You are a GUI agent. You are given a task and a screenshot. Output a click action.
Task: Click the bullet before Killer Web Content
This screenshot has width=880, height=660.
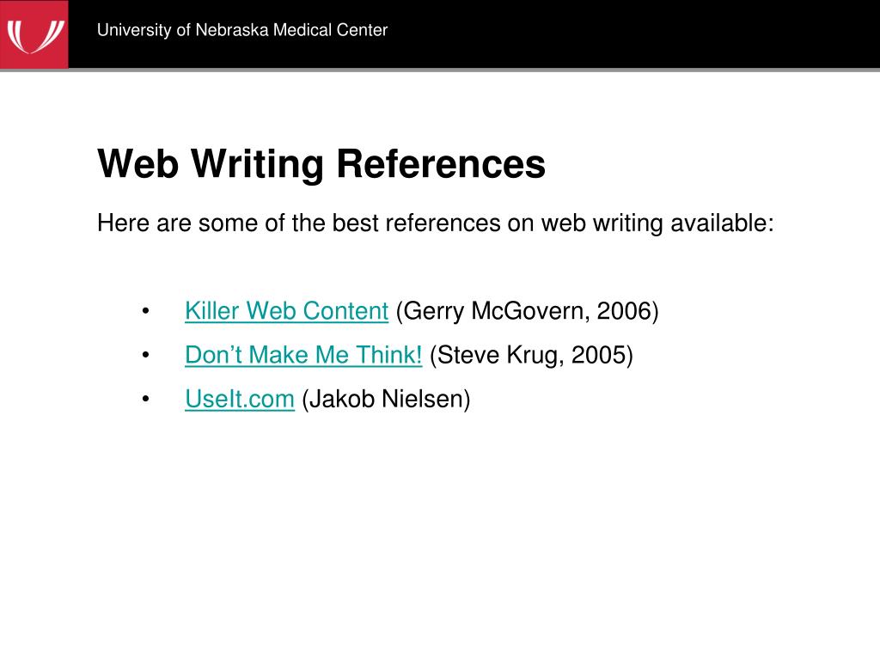point(146,311)
